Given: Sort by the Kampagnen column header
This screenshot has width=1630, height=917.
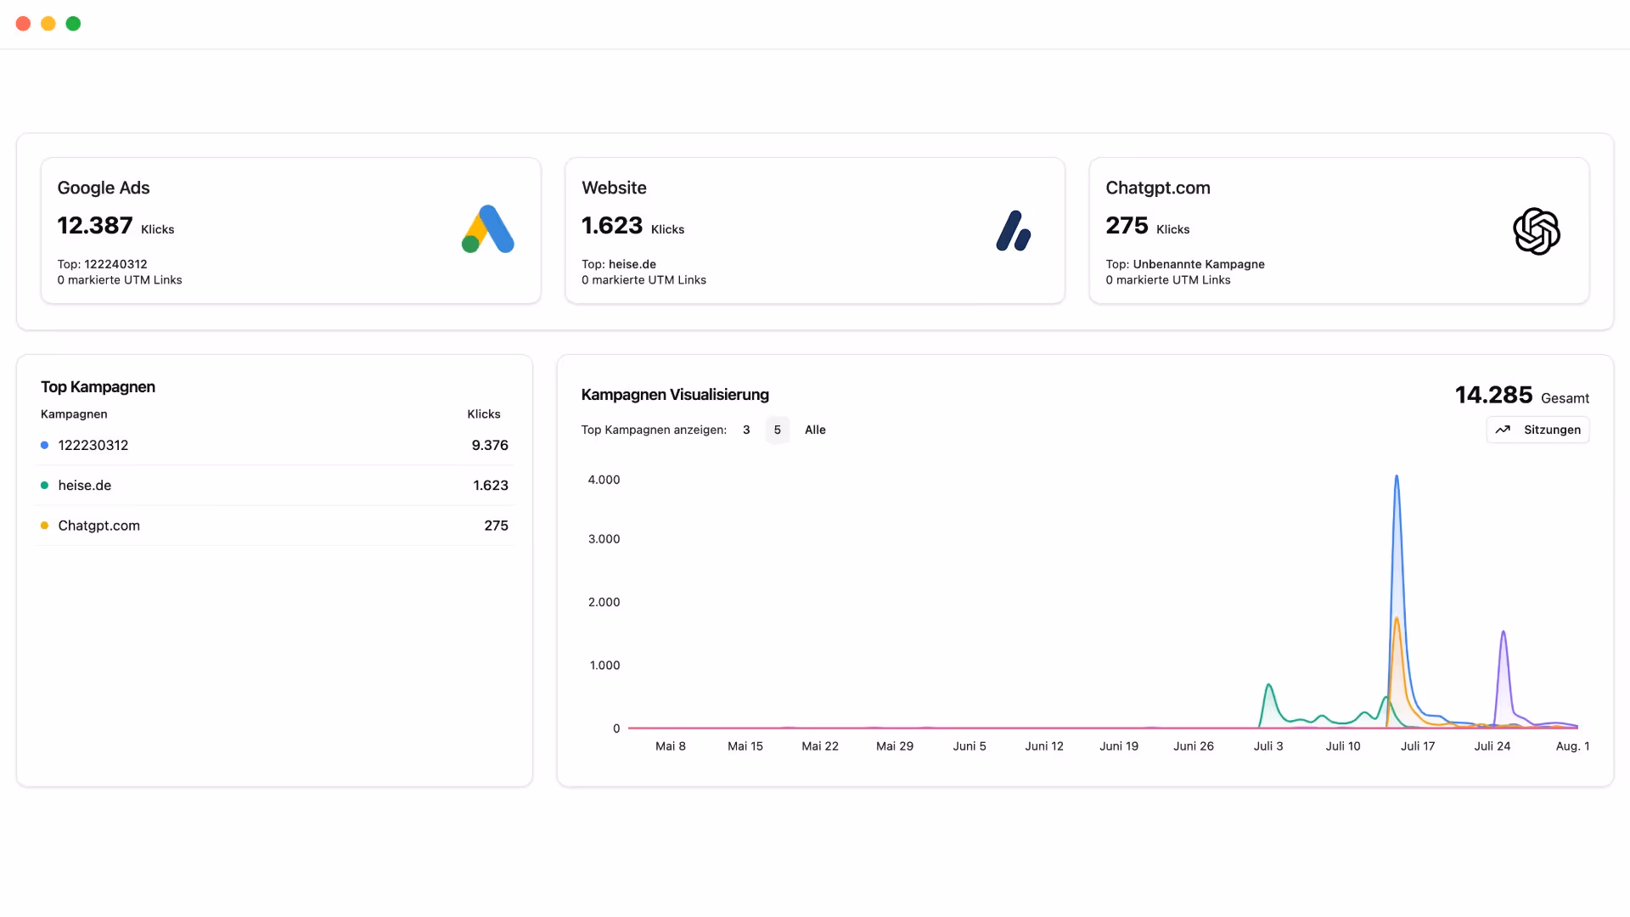Looking at the screenshot, I should (74, 414).
